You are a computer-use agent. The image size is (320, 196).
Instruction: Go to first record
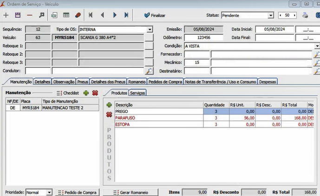[91, 15]
